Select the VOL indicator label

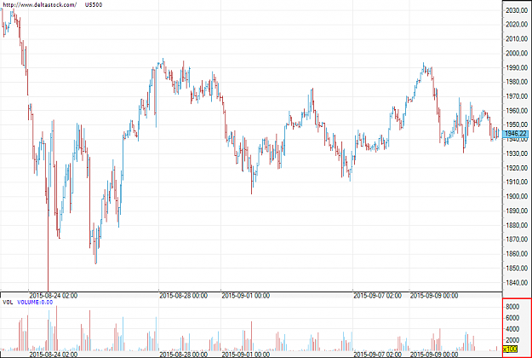pyautogui.click(x=8, y=303)
